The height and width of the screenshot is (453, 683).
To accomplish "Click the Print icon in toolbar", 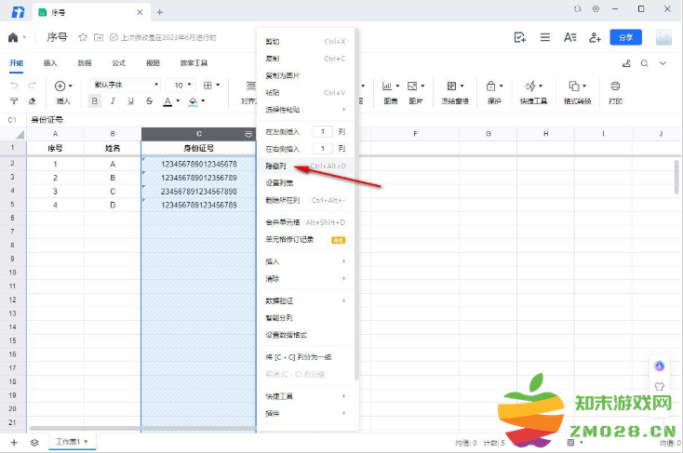I will coord(615,86).
